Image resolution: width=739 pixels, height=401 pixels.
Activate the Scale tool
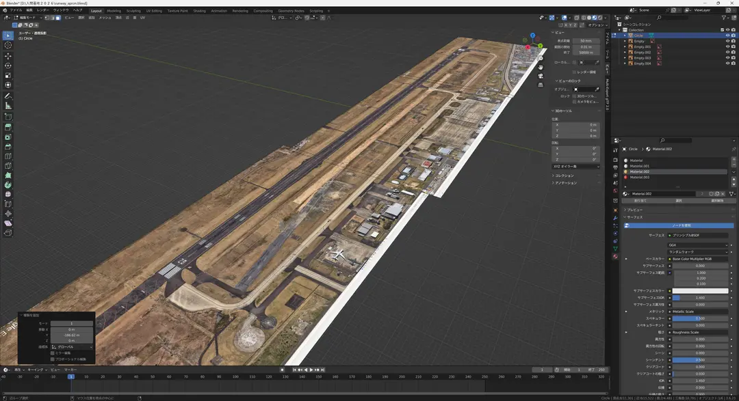(8, 75)
